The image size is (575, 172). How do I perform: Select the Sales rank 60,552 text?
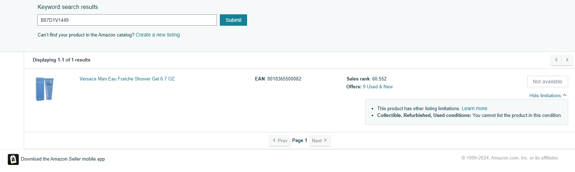click(367, 79)
